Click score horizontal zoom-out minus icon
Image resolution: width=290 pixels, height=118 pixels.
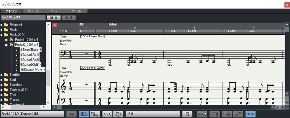pos(278,107)
